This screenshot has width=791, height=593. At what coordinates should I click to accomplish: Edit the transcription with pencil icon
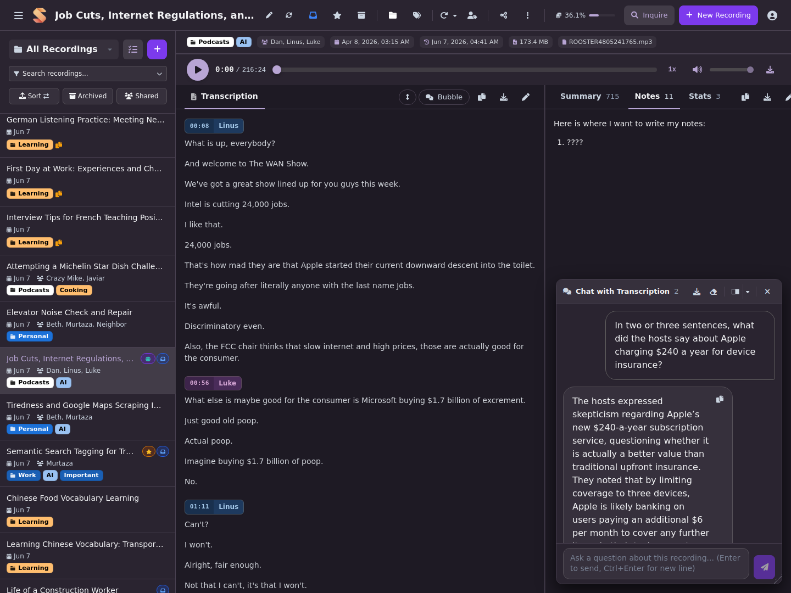click(x=526, y=97)
